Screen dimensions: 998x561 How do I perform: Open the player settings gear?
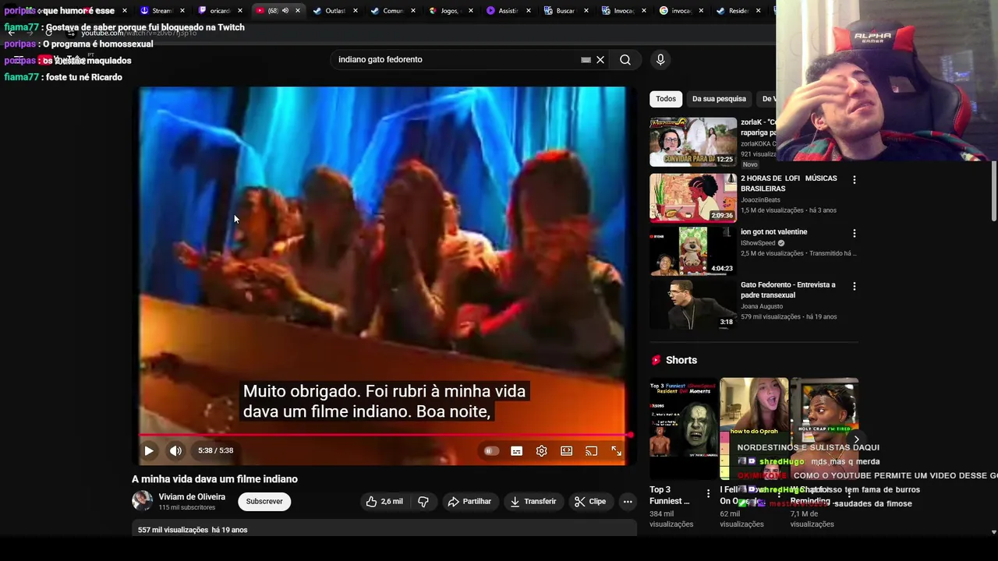pos(541,450)
